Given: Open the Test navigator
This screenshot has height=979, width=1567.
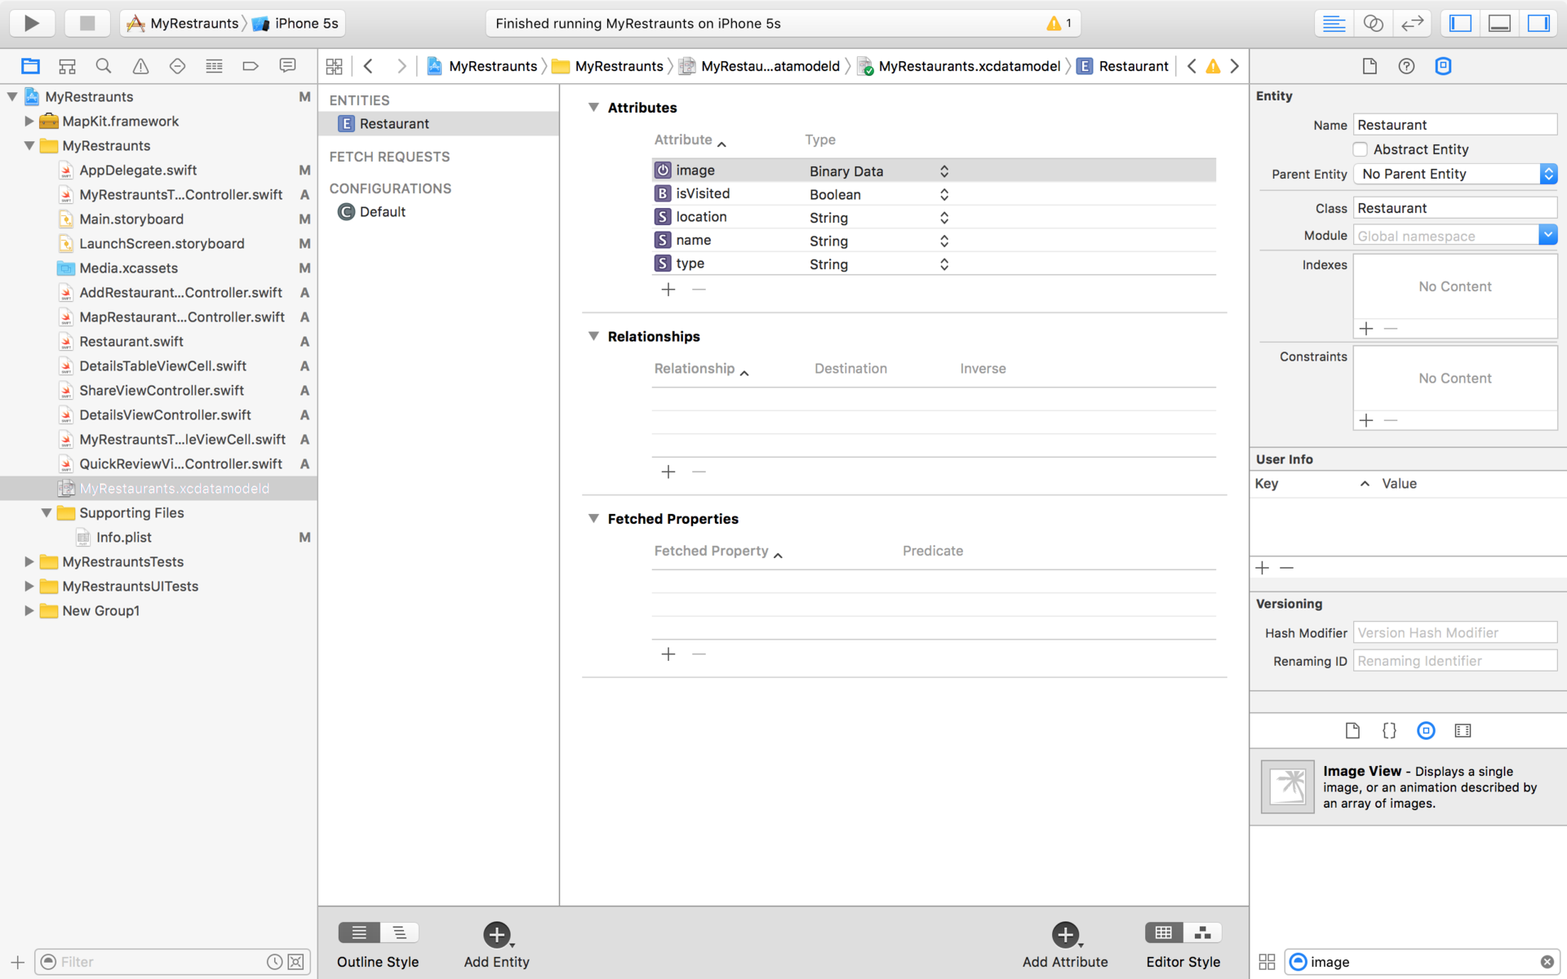Looking at the screenshot, I should tap(177, 66).
